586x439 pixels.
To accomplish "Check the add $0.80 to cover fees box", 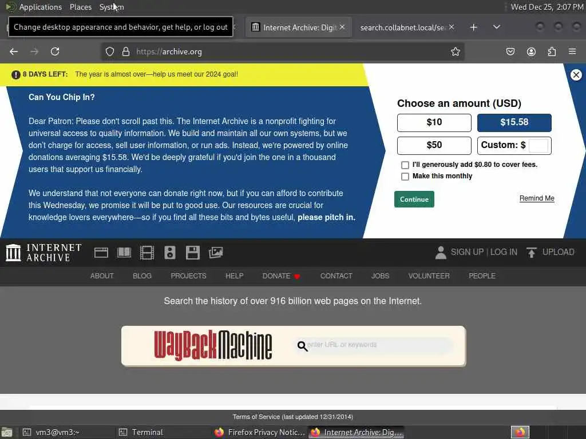I will (x=405, y=165).
